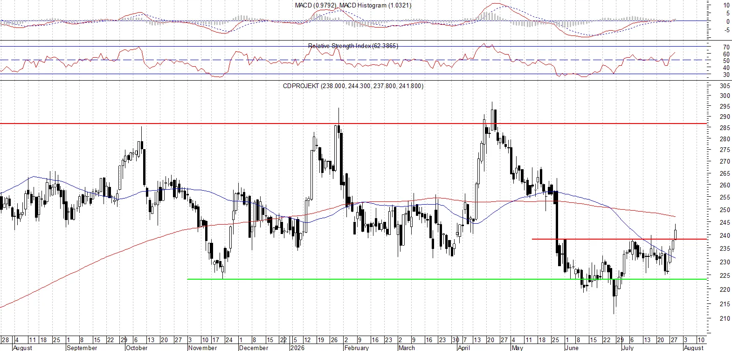Image resolution: width=732 pixels, height=351 pixels.
Task: Click the May month label
Action: [x=517, y=348]
